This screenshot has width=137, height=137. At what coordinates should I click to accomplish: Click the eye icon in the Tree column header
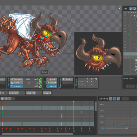click(x=125, y=13)
